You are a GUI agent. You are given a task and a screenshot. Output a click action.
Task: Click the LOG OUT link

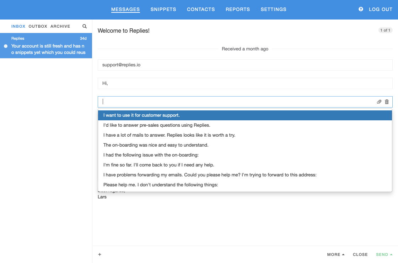pos(380,10)
